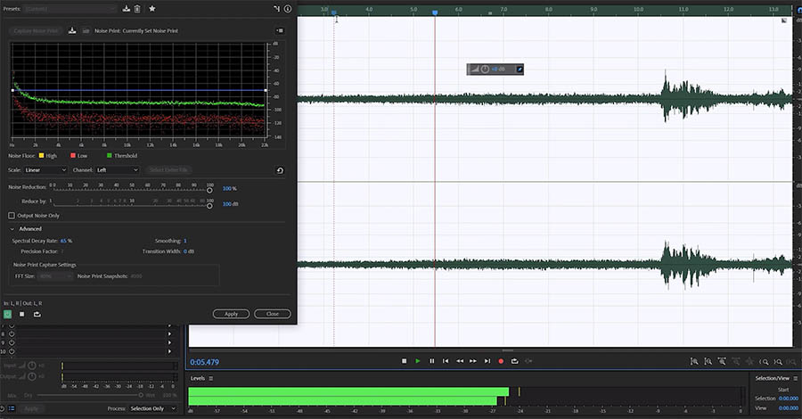Enable Output Noise Only checkbox
This screenshot has width=802, height=419.
[x=12, y=216]
